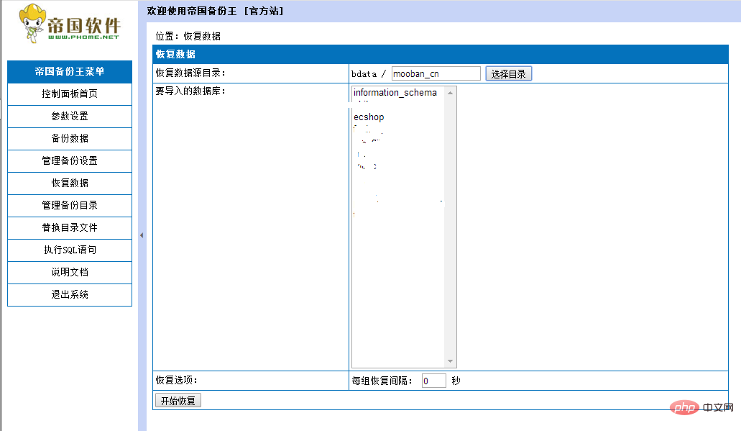
Task: Log out via 退出系统
Action: pos(70,294)
